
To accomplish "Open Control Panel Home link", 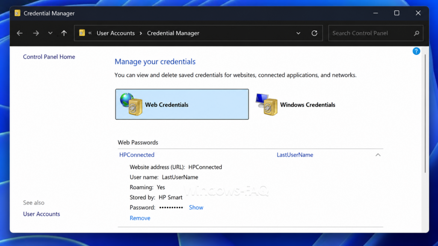I will (x=49, y=57).
